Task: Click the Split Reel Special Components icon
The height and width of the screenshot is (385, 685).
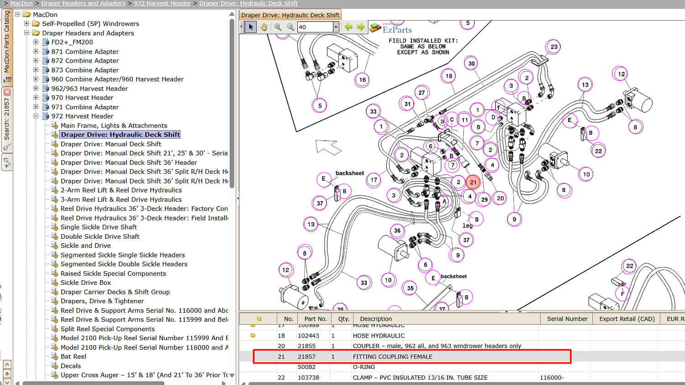Action: click(x=55, y=329)
